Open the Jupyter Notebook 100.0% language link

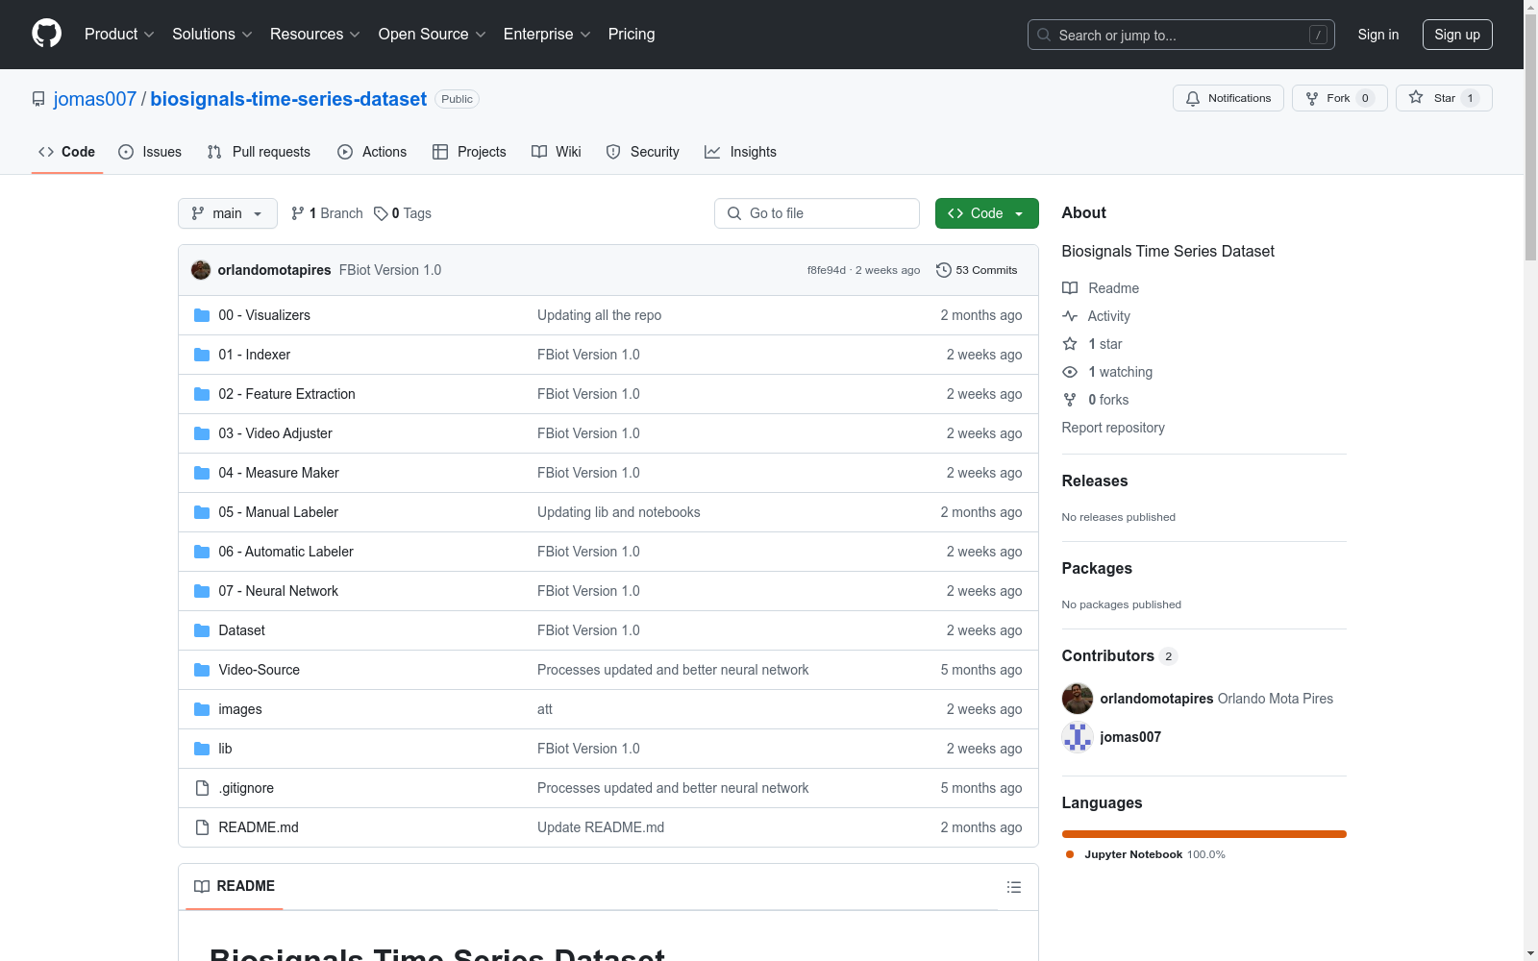(1145, 854)
